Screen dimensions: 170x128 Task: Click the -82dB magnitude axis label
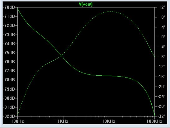pyautogui.click(x=9, y=116)
